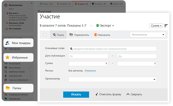Click the green folder icon beside Проработать
The image size is (173, 106).
(6, 98)
